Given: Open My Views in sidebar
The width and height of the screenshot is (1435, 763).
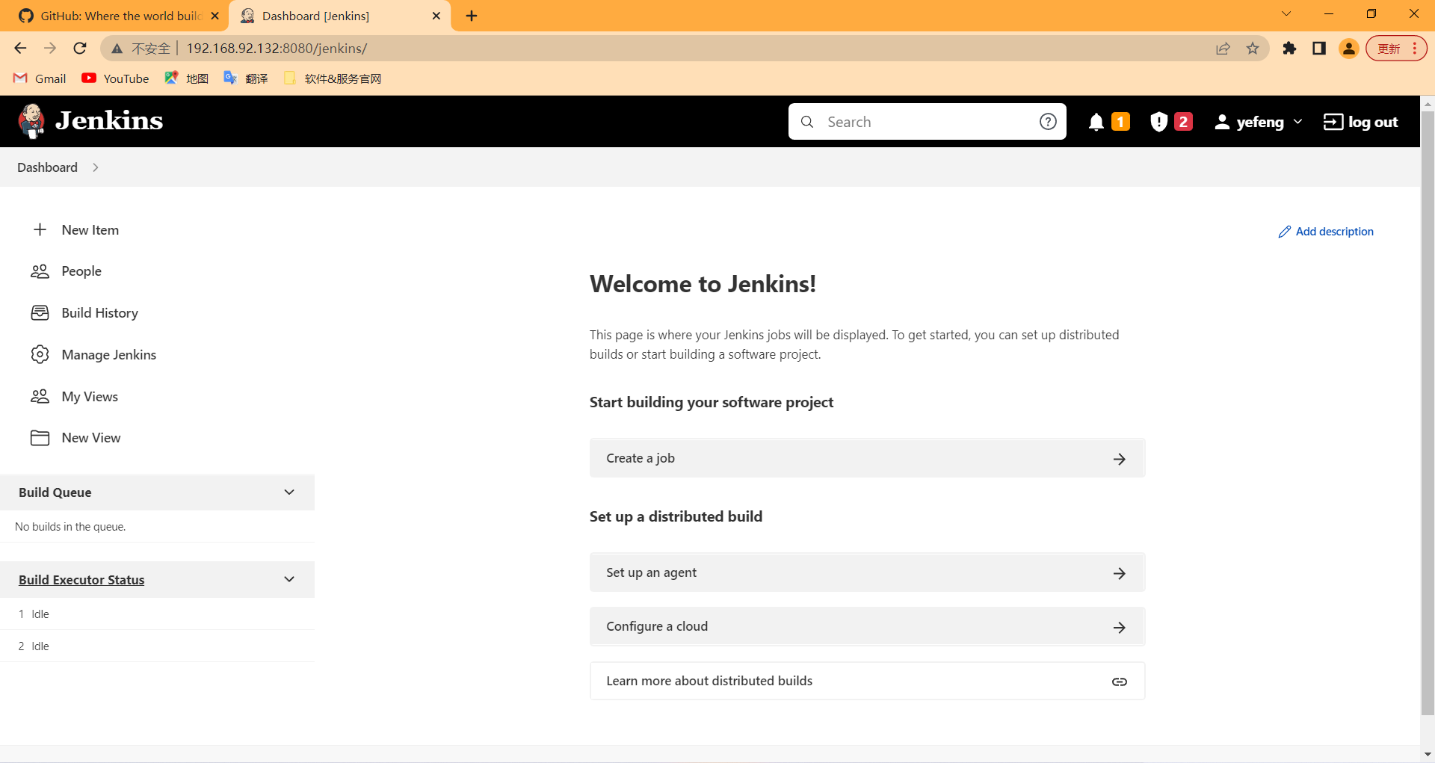Looking at the screenshot, I should click(x=90, y=397).
